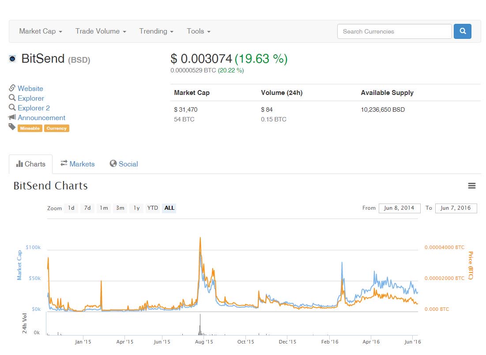Expand the Tools dropdown menu
This screenshot has width=486, height=355.
tap(198, 31)
